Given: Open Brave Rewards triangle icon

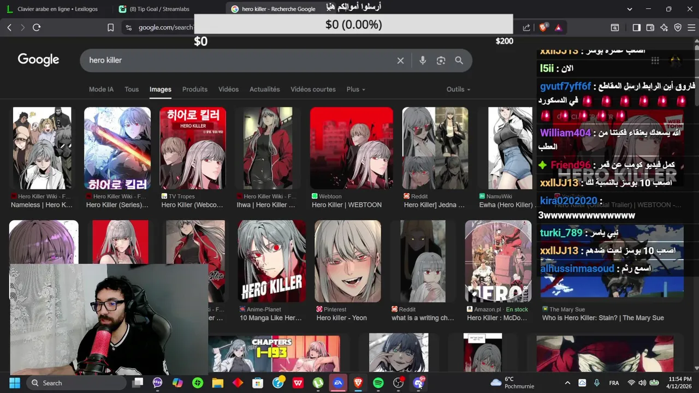Looking at the screenshot, I should pyautogui.click(x=558, y=27).
